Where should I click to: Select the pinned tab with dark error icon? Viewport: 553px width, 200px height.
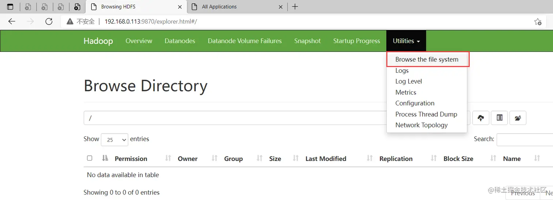click(x=77, y=7)
